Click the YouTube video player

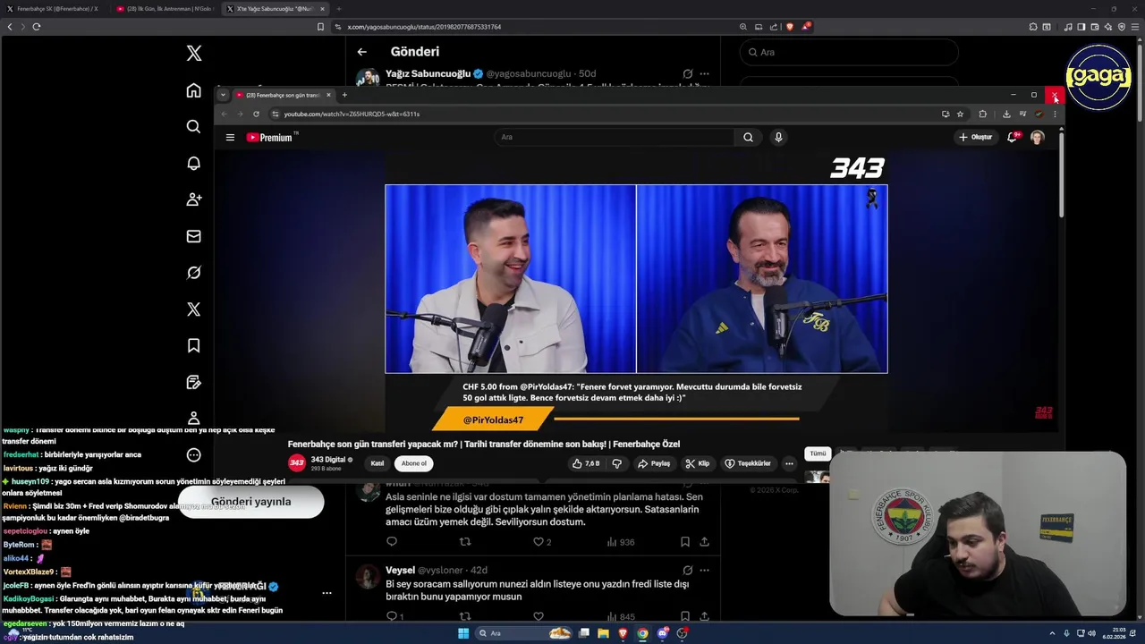tap(636, 291)
